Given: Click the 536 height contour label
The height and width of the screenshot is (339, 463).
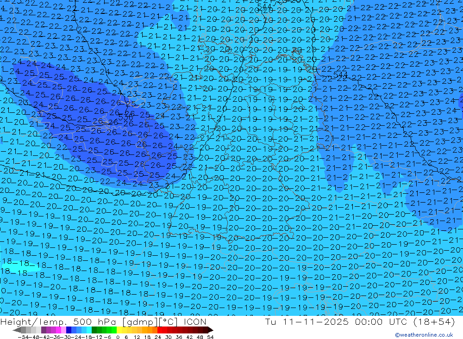Looking at the screenshot, I should (x=125, y=118).
